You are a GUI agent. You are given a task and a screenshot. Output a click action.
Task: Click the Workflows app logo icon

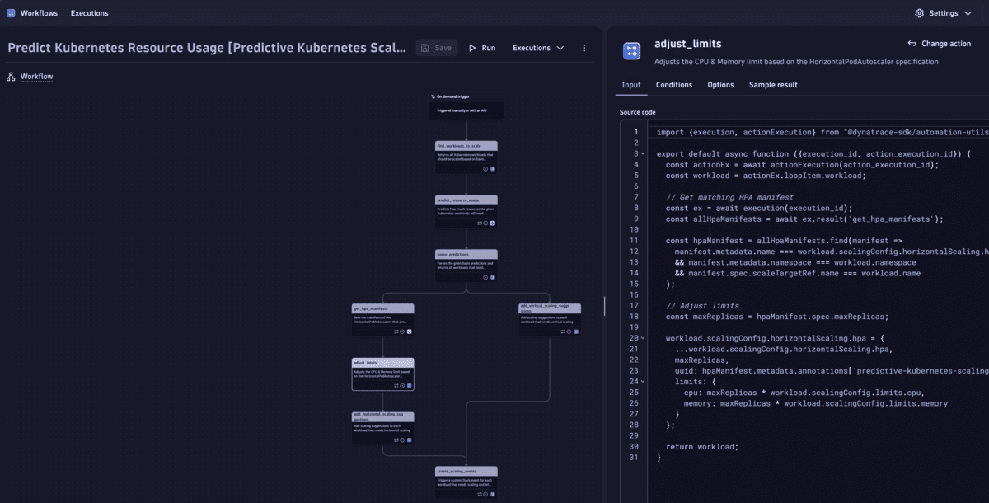pyautogui.click(x=11, y=13)
